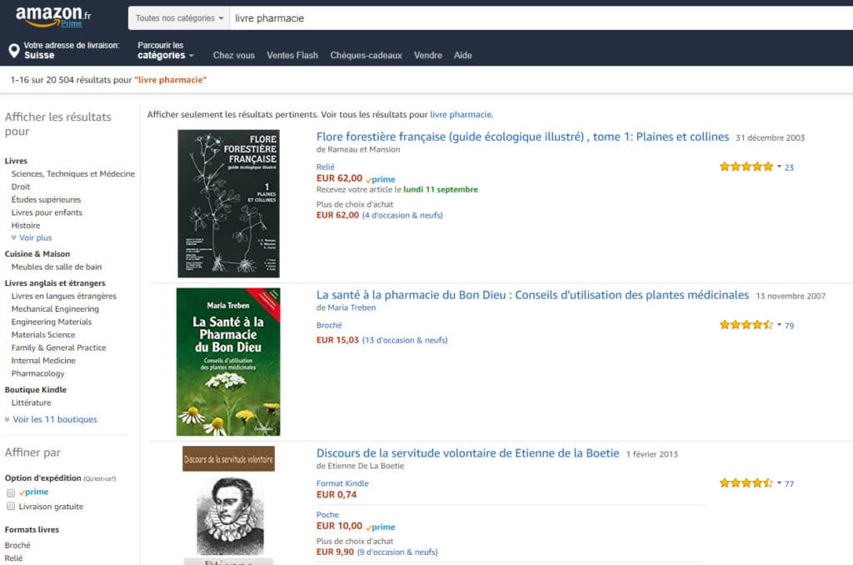
Task: Select the Broché format of La santé
Action: (x=329, y=325)
